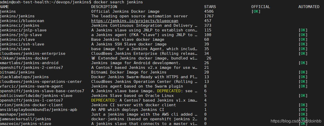Screen dimensions: 324x126
Task: Click the [OK] in the jenkinsci/jnlp-slave row
Action: tap(303, 30)
